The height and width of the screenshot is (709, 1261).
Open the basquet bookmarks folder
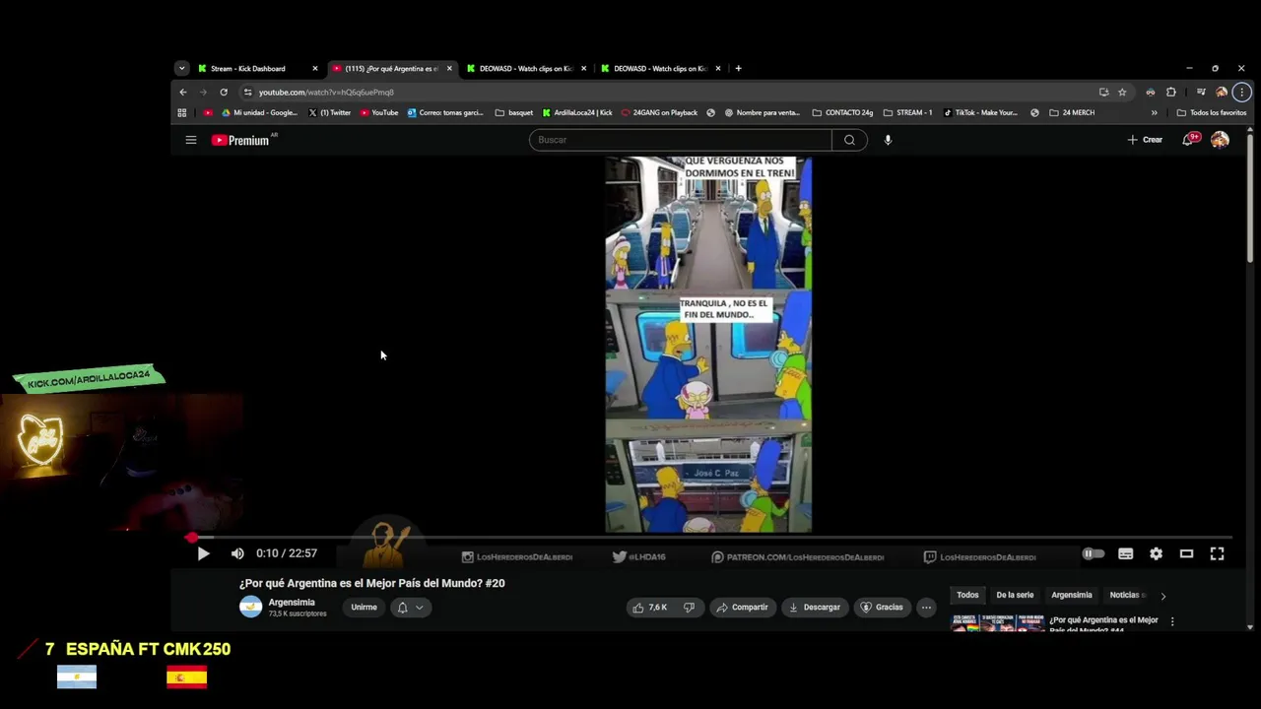[513, 112]
